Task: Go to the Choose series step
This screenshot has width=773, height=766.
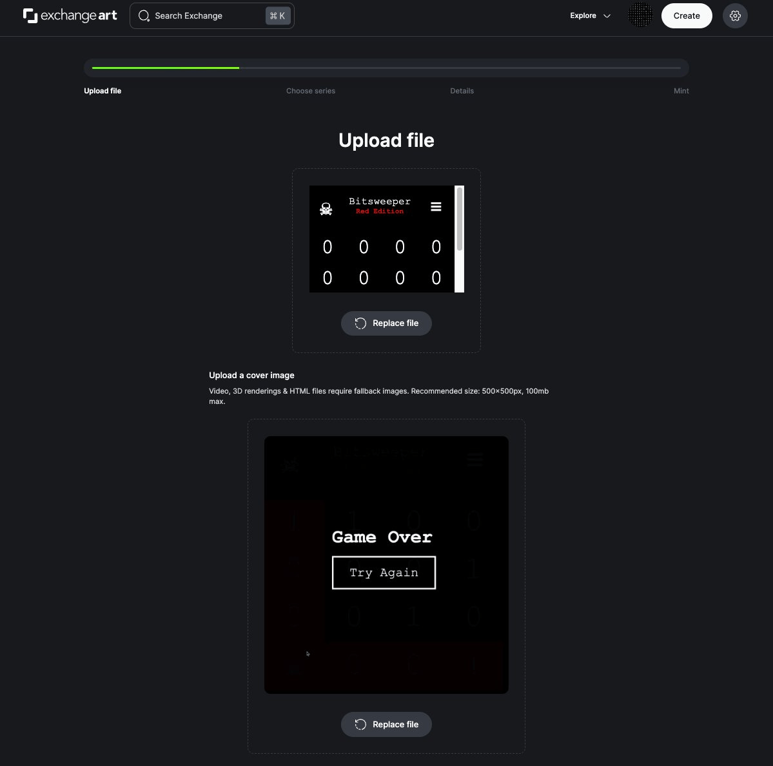Action: click(311, 91)
